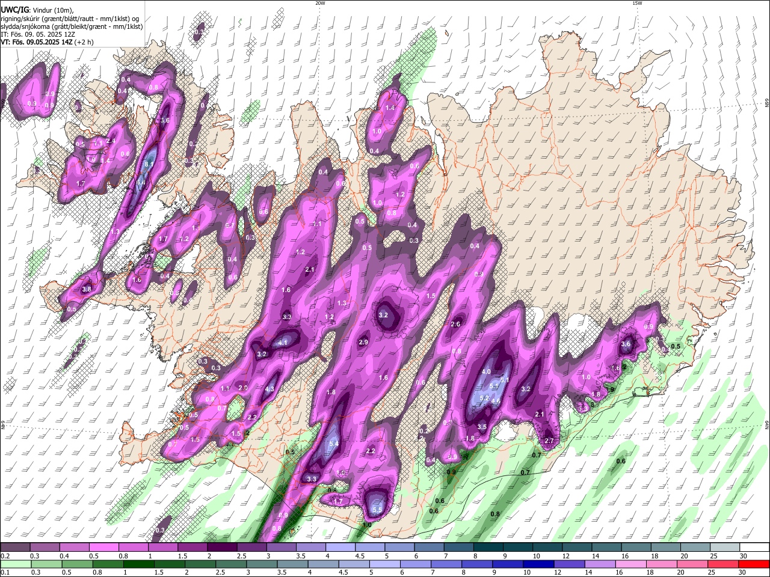Click the '5.5' precipitation value

pyautogui.click(x=377, y=510)
